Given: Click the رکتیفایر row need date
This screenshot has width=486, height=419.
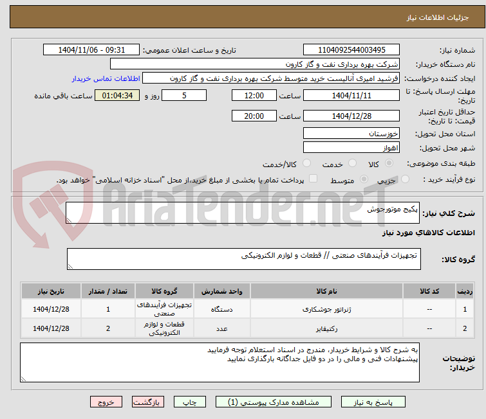Looking at the screenshot, I should coord(51,328).
